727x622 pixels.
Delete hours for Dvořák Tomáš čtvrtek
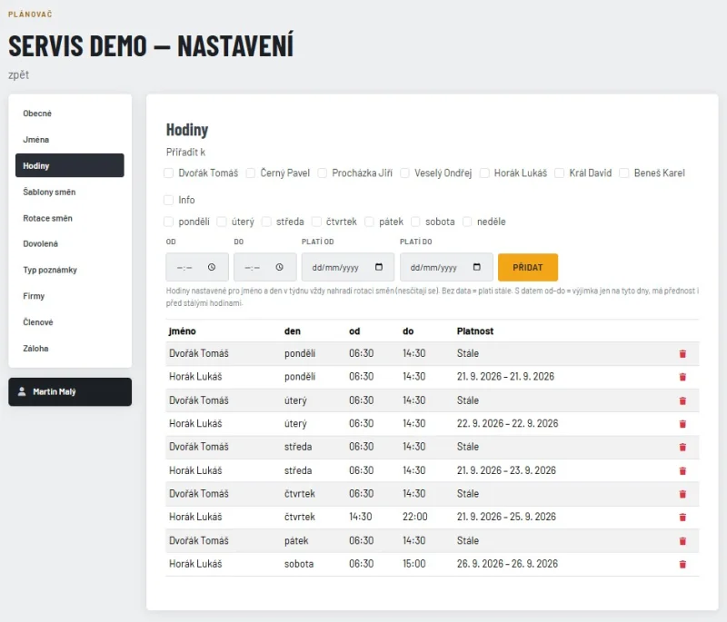(682, 494)
